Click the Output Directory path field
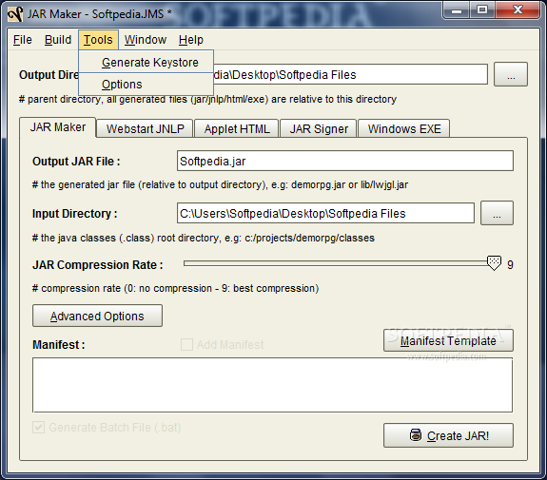 350,74
